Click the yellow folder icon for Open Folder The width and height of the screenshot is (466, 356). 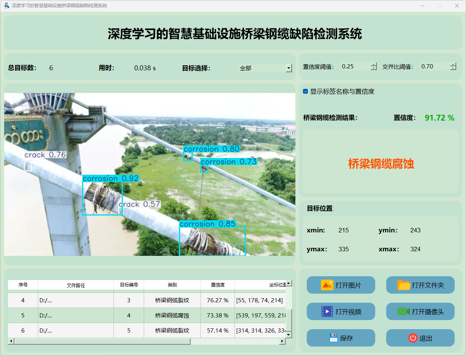coord(404,285)
